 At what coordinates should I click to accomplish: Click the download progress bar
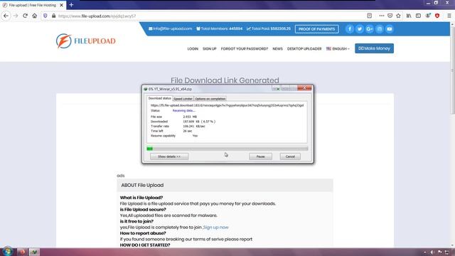tap(227, 149)
